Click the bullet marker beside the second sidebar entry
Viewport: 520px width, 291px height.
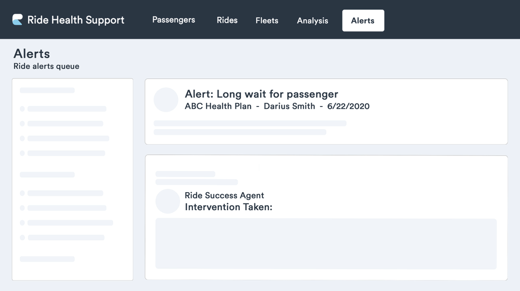(22, 123)
